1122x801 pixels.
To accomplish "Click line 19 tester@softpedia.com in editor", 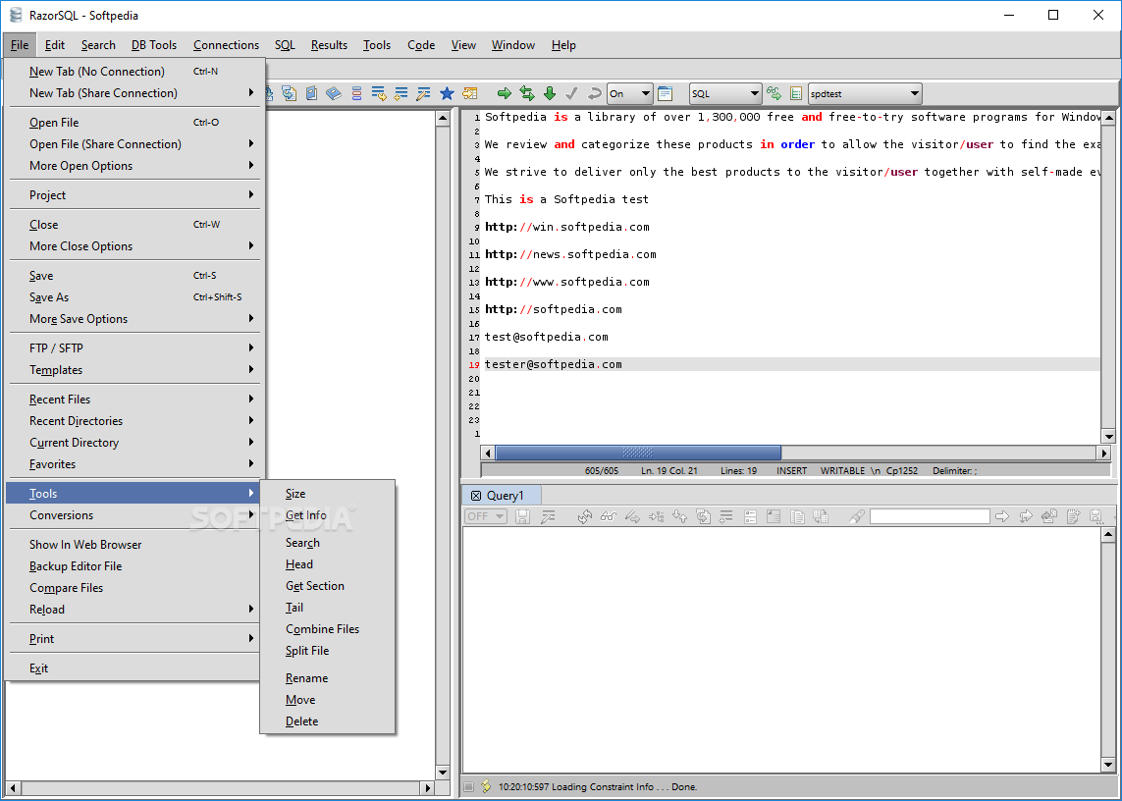I will point(553,364).
